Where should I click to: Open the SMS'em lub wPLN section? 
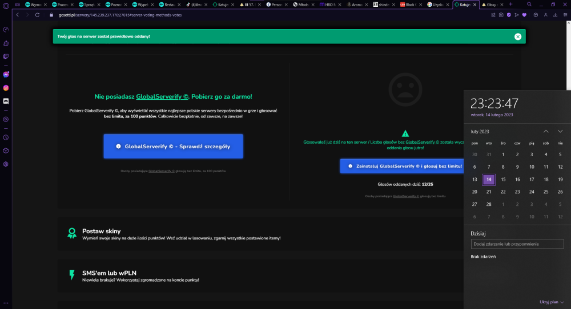pyautogui.click(x=260, y=276)
